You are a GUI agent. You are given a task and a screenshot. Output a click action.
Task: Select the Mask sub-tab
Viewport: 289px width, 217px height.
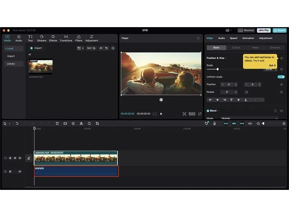(255, 48)
